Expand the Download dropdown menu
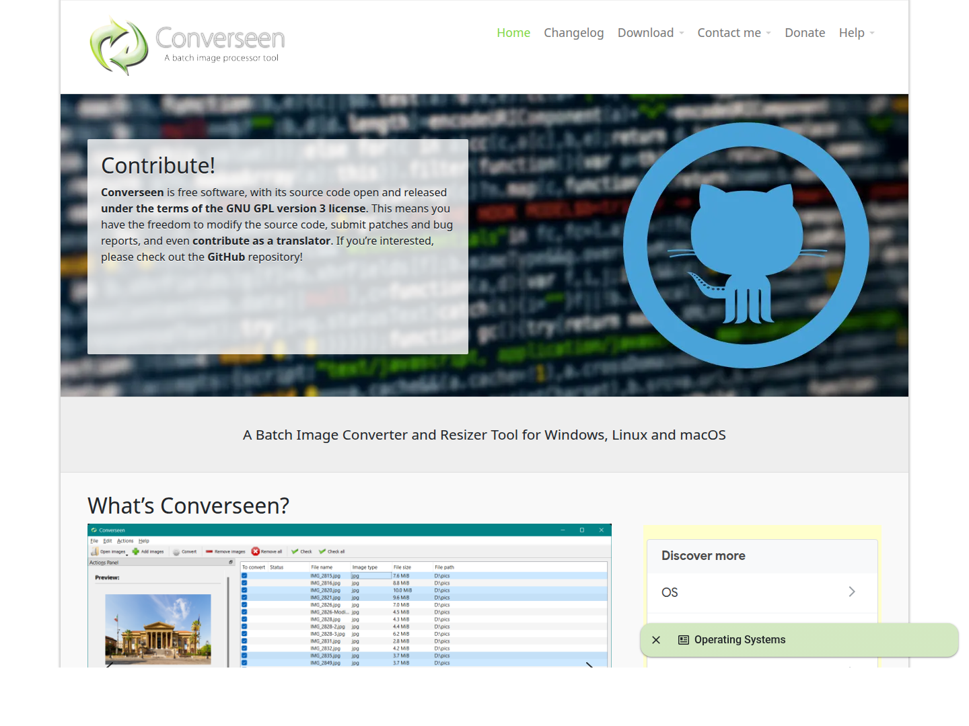969x726 pixels. (x=651, y=33)
